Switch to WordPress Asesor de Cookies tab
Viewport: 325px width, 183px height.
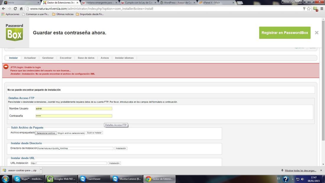(177, 3)
